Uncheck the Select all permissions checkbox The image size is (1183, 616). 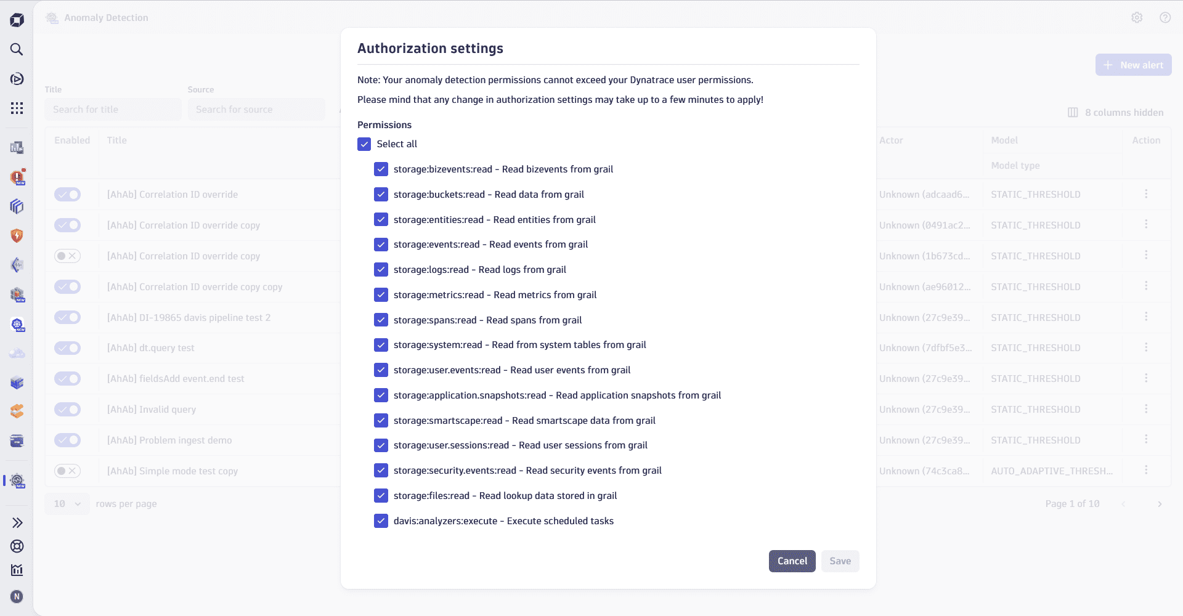tap(364, 144)
